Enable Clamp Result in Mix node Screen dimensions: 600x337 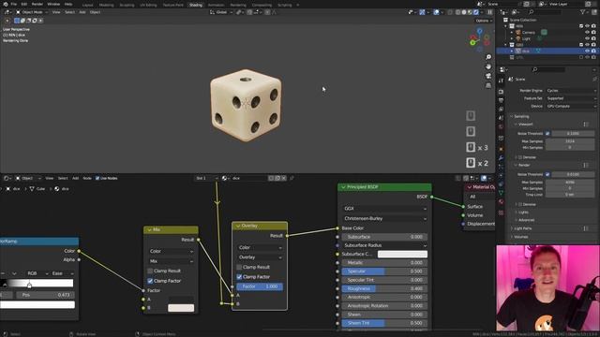click(150, 271)
